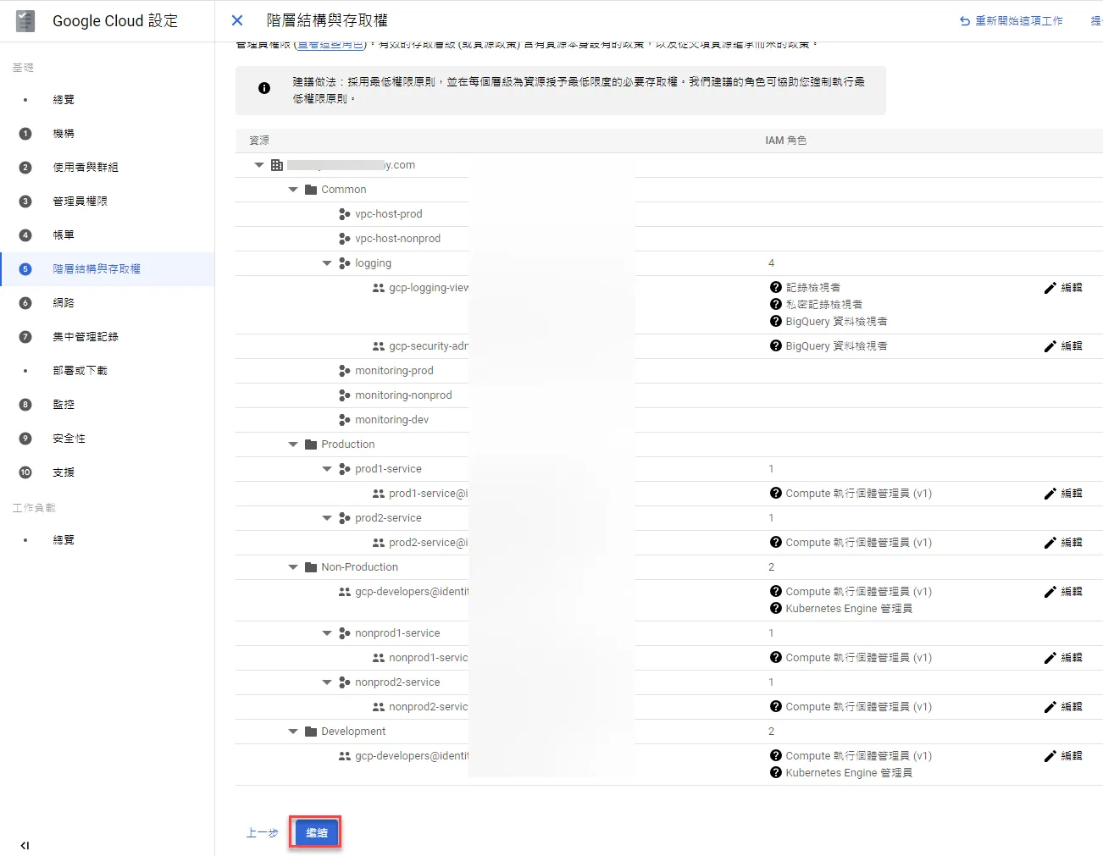Collapse the nonprod2-service project

[x=327, y=682]
